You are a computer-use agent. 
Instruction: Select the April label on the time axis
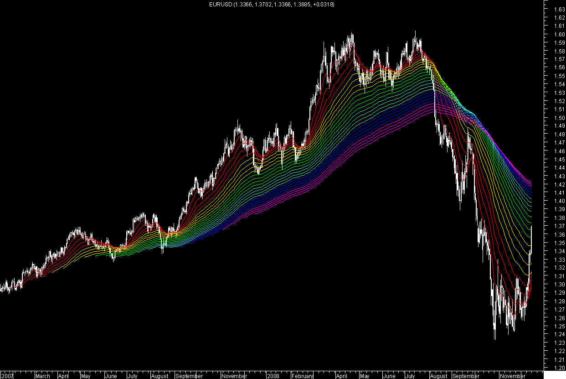tap(64, 376)
